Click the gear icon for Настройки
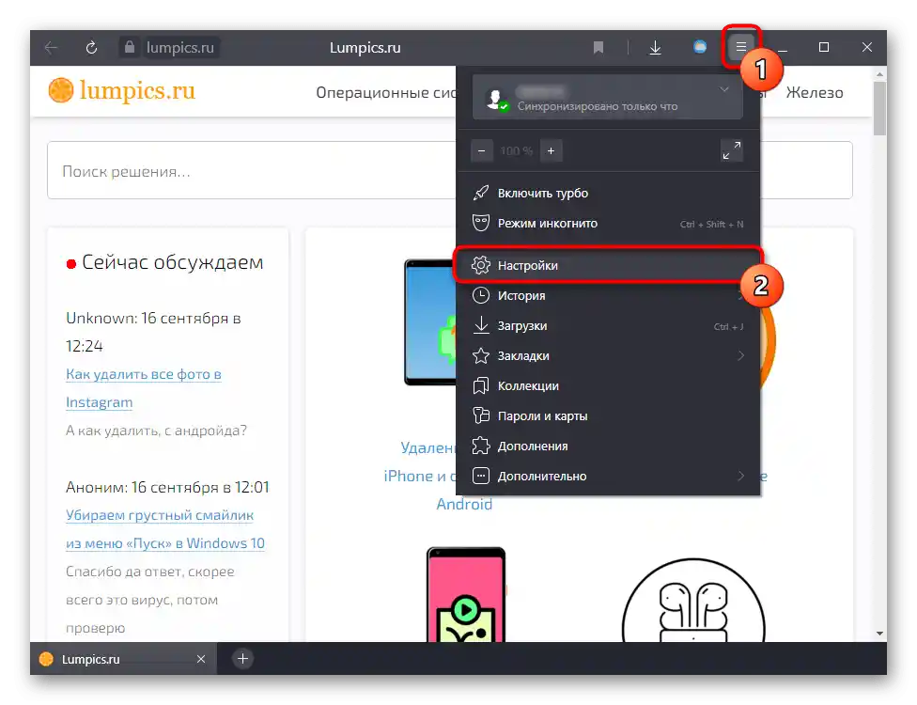917x705 pixels. [x=481, y=265]
